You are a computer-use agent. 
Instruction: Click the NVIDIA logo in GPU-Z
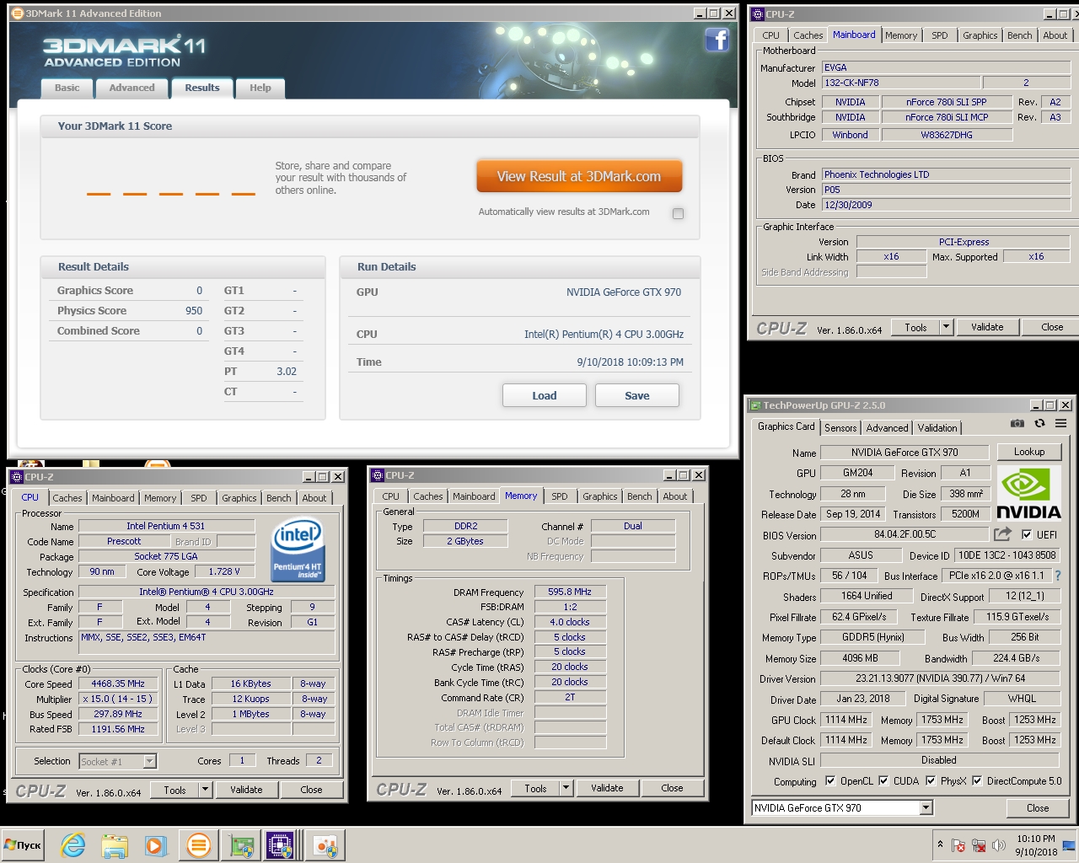point(1028,493)
